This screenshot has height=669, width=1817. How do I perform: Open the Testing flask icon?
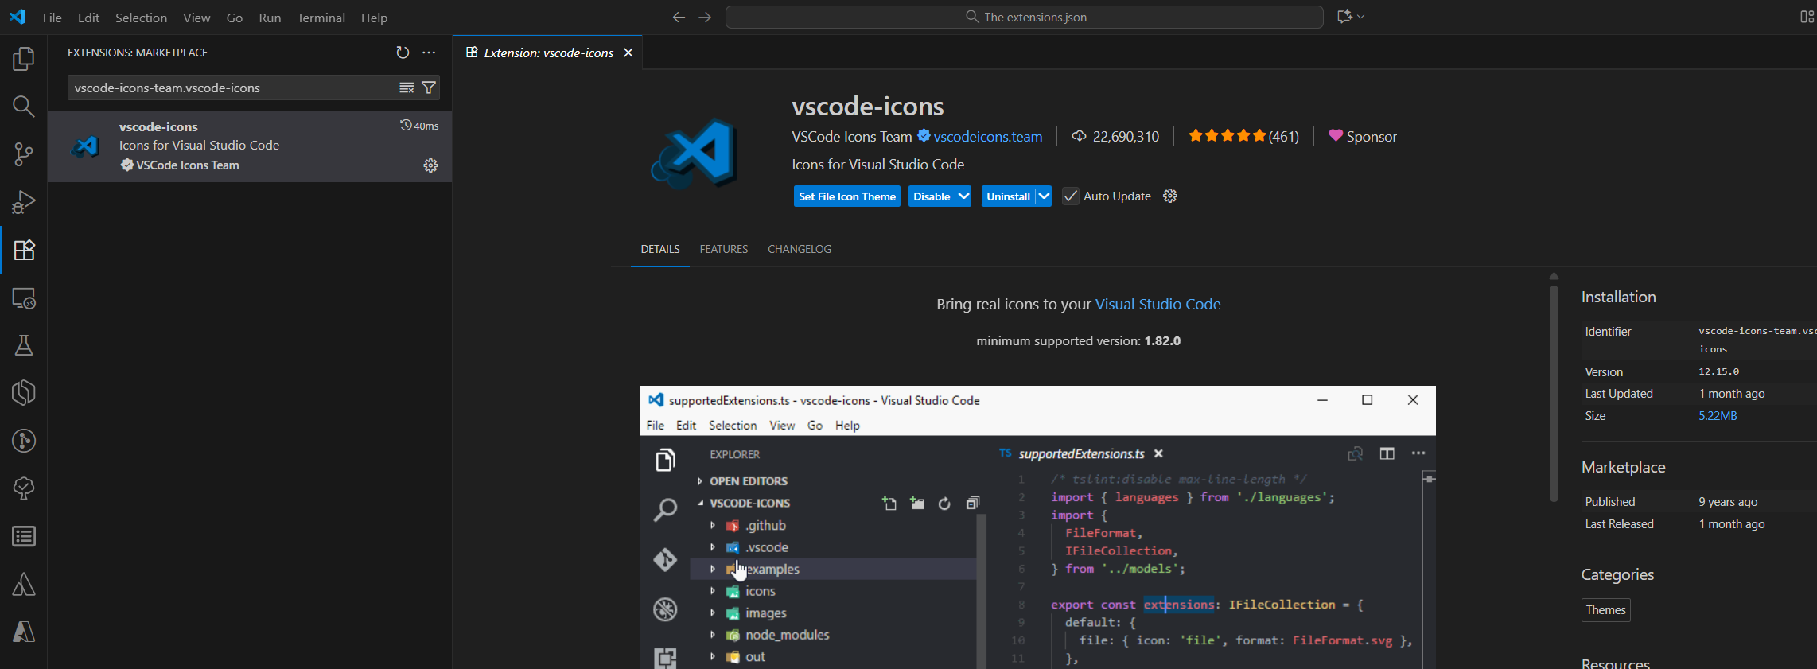(x=24, y=345)
